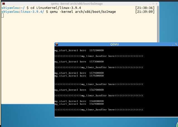Close the qemu terminal window
178x127 pixels.
coord(157,4)
